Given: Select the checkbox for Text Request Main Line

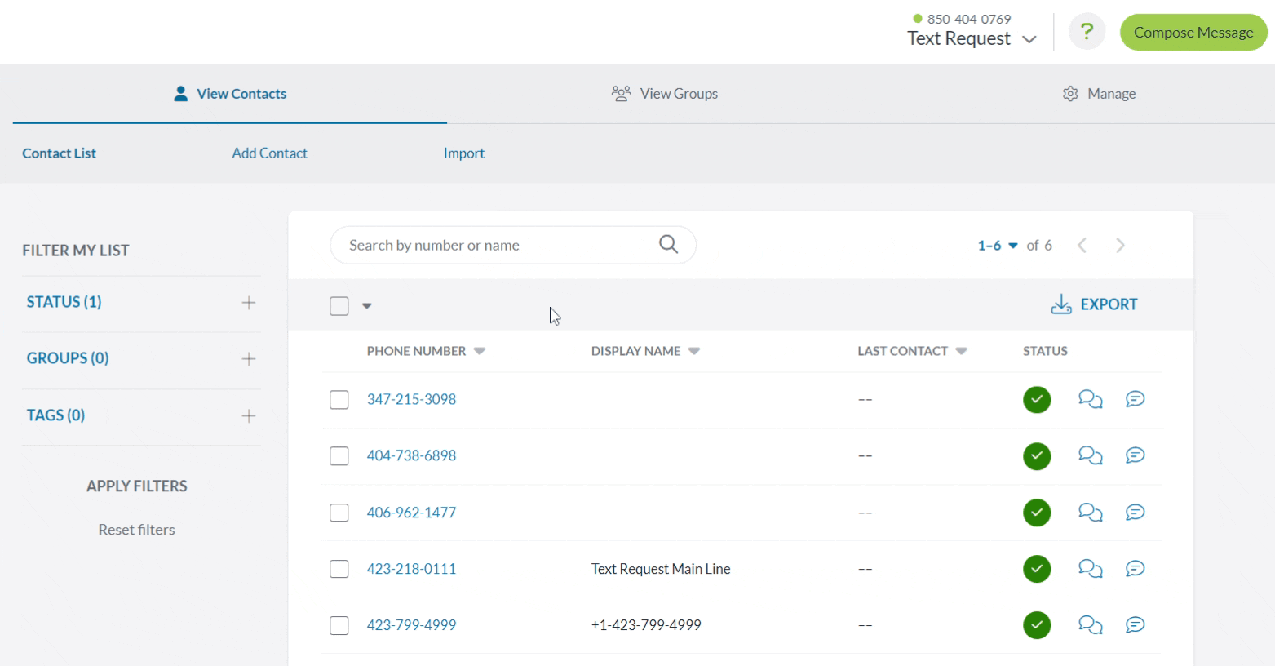Looking at the screenshot, I should (x=339, y=569).
